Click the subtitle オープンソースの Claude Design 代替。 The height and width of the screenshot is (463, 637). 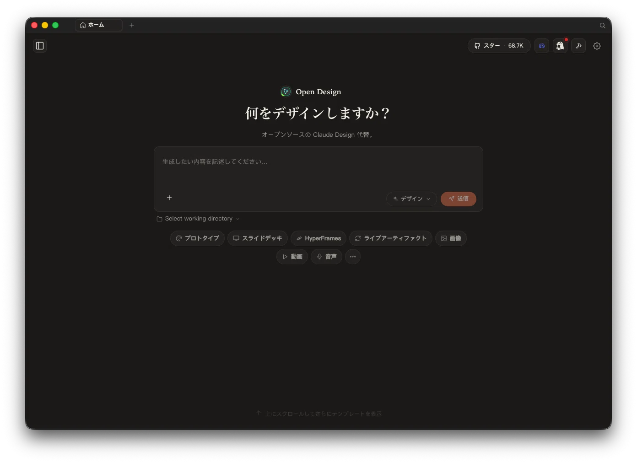318,135
